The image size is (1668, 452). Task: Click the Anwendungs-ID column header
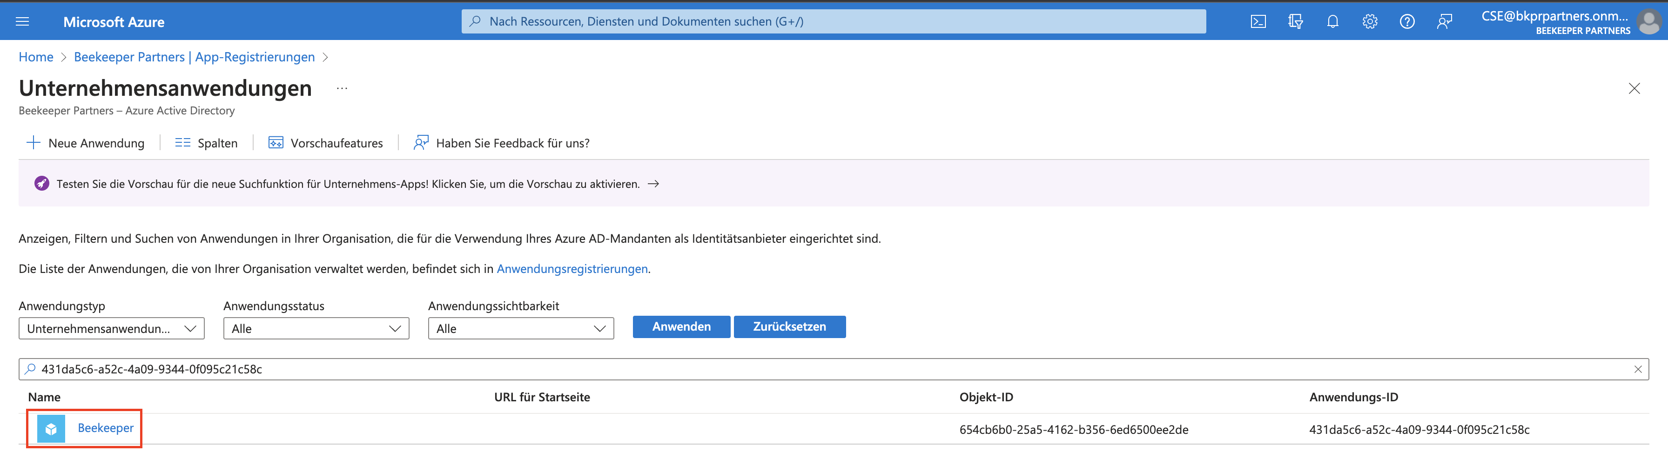(x=1353, y=397)
